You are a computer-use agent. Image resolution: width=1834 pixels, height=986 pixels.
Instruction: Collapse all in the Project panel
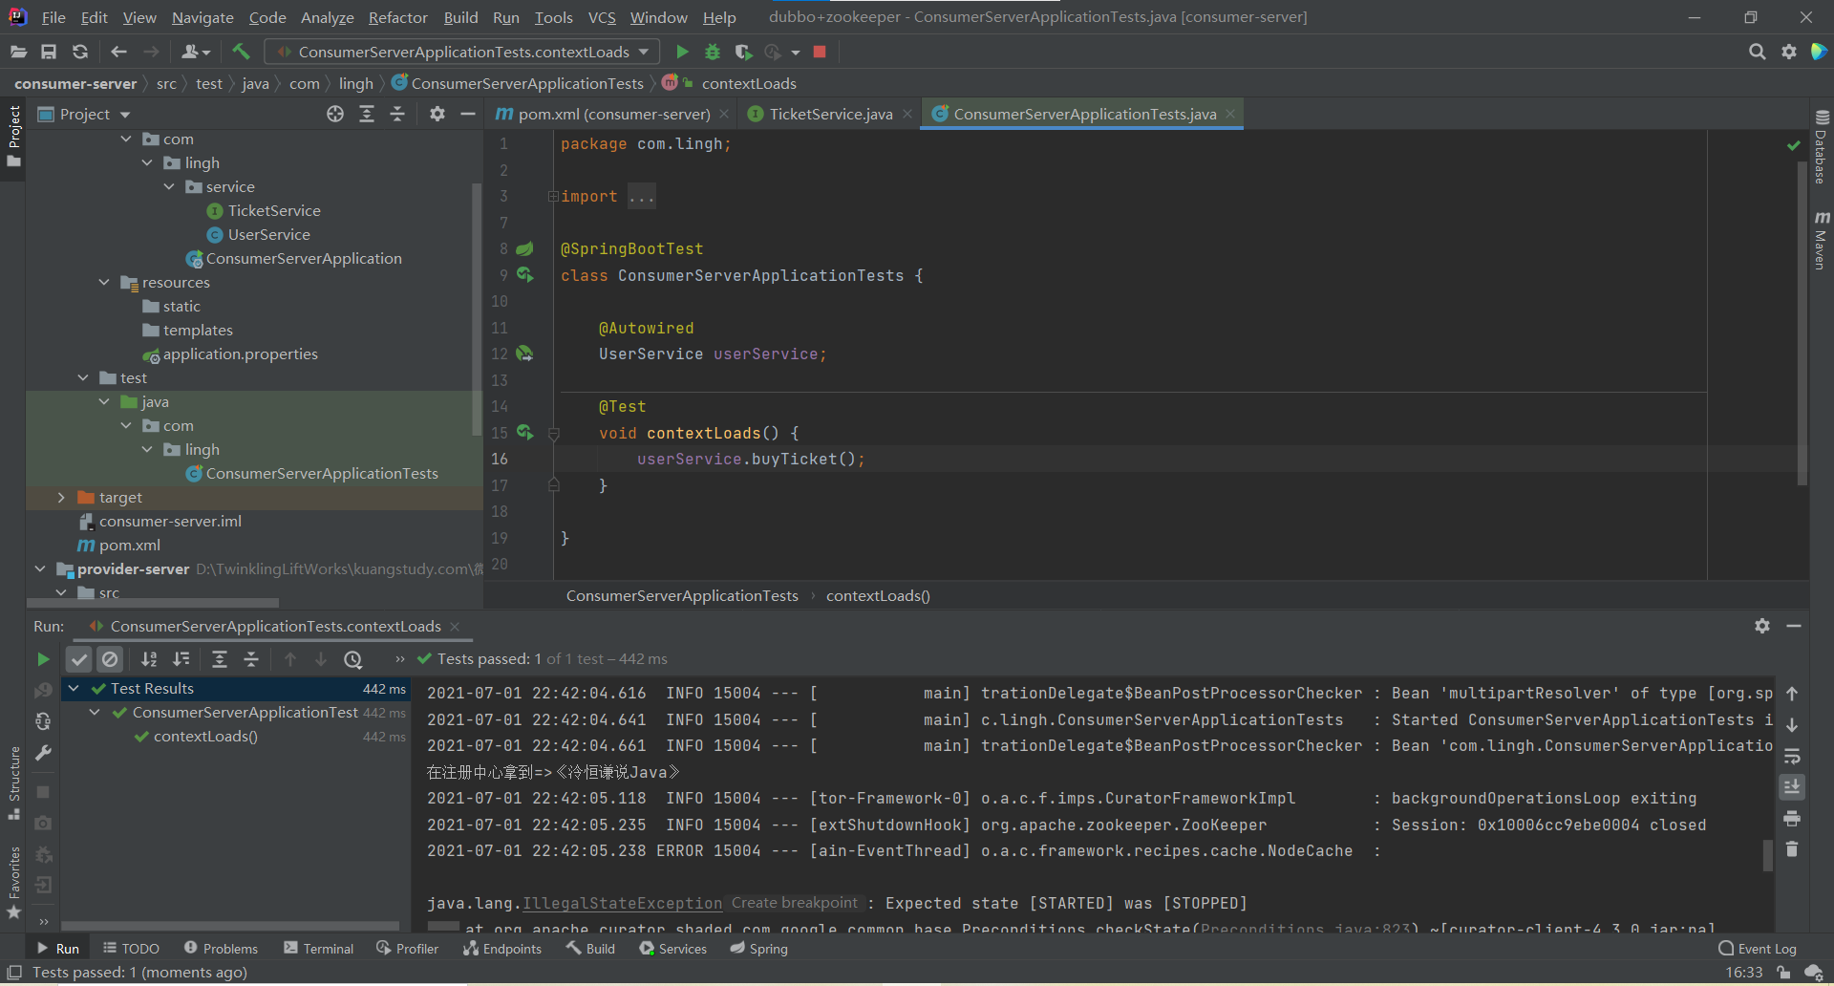(397, 114)
